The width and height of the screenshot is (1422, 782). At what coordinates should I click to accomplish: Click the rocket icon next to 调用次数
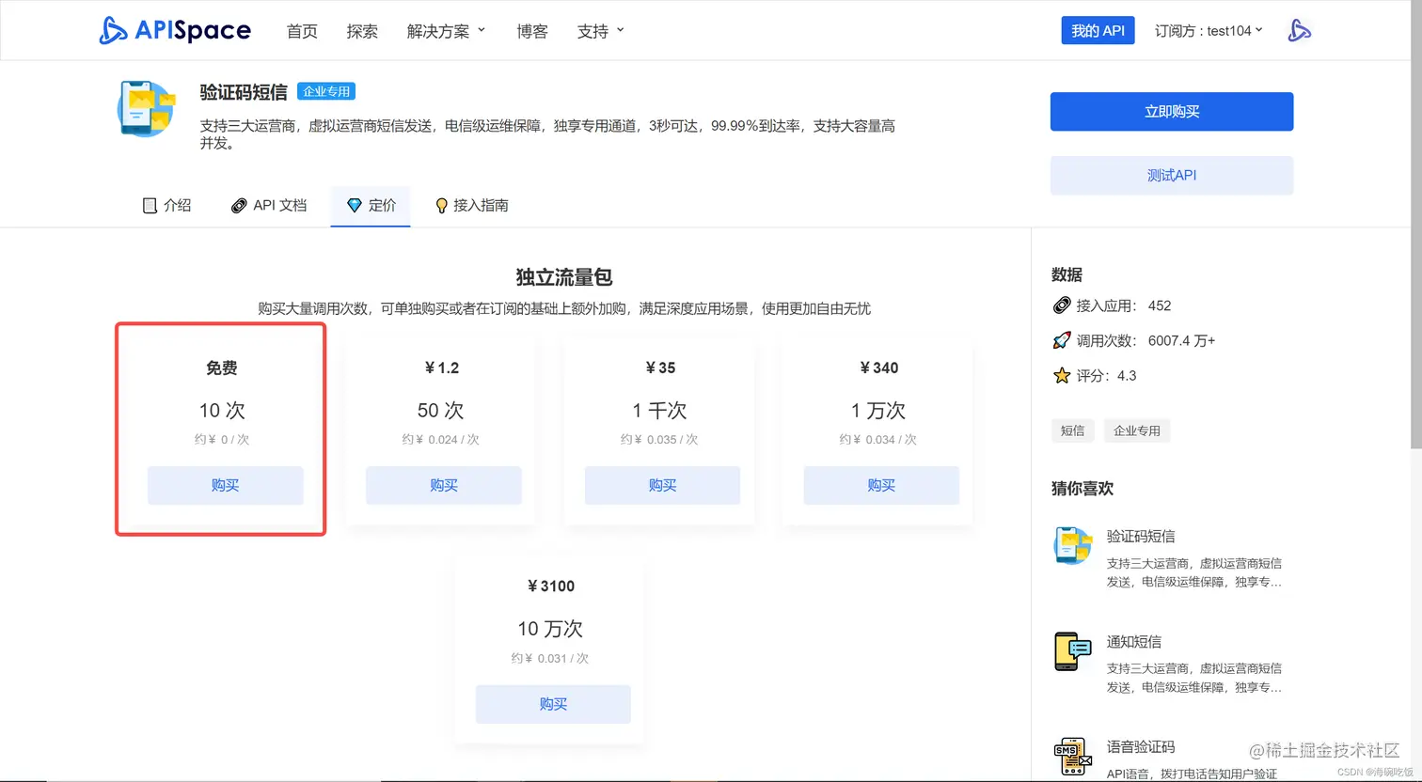pos(1064,339)
